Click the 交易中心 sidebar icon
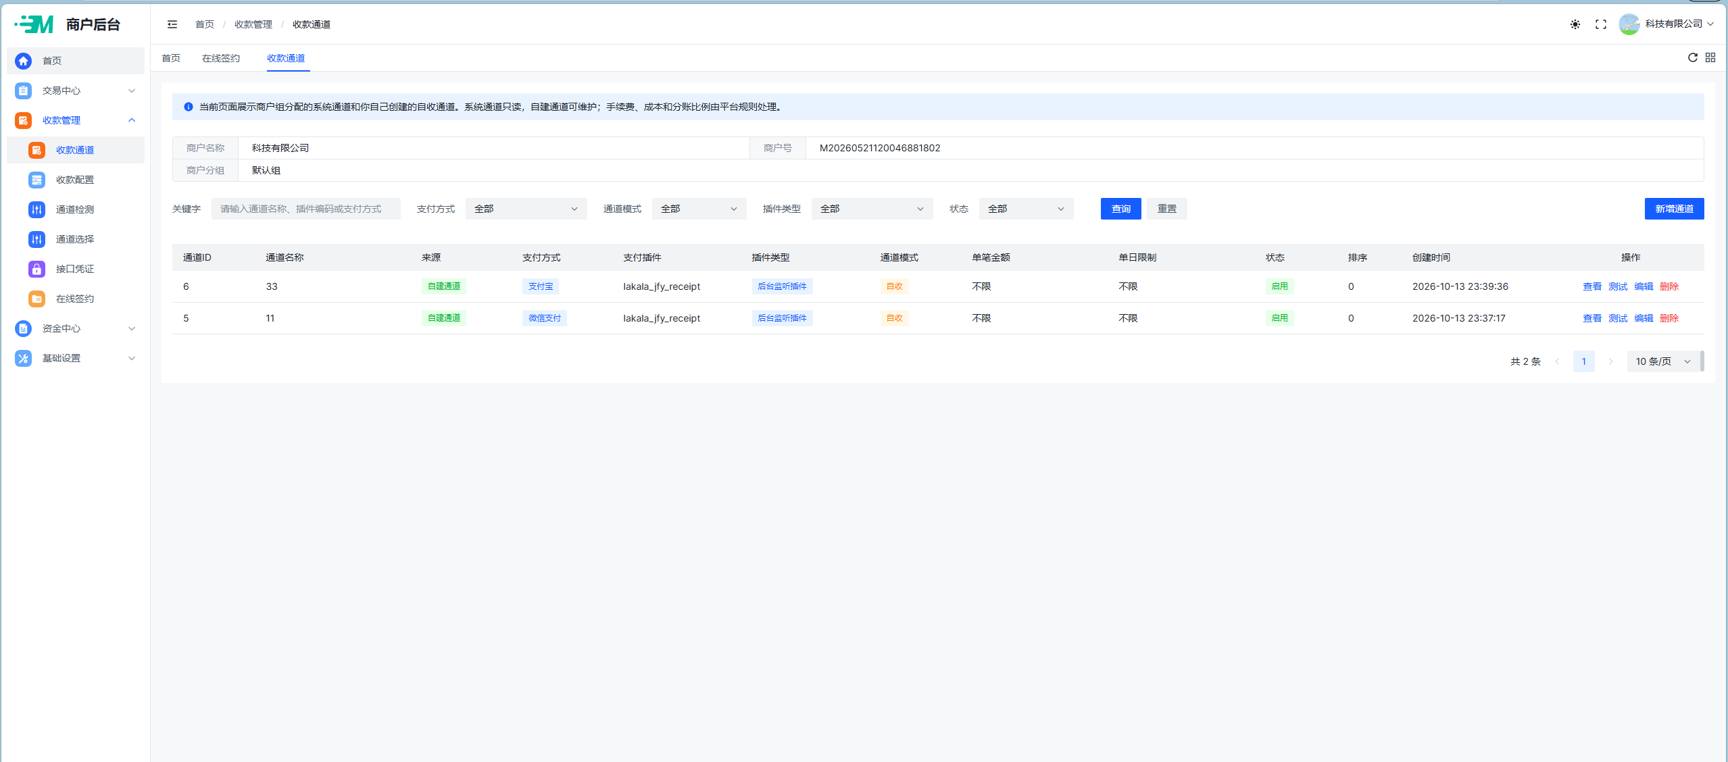 tap(23, 91)
